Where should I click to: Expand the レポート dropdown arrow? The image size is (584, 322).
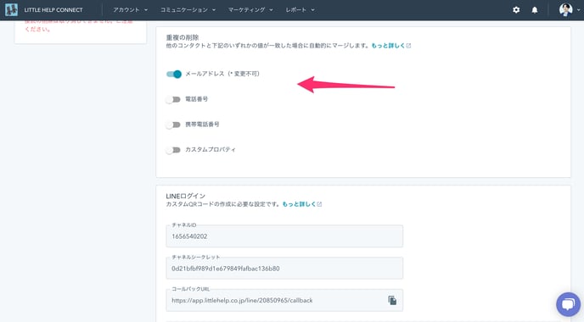coord(313,10)
